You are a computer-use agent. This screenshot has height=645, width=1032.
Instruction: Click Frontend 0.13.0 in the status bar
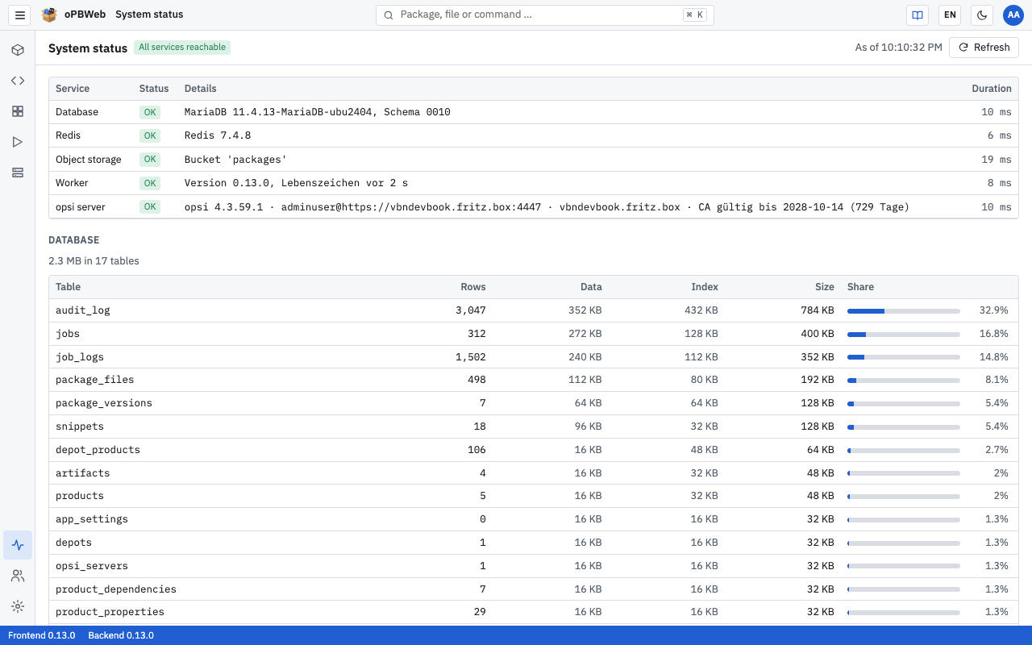42,635
